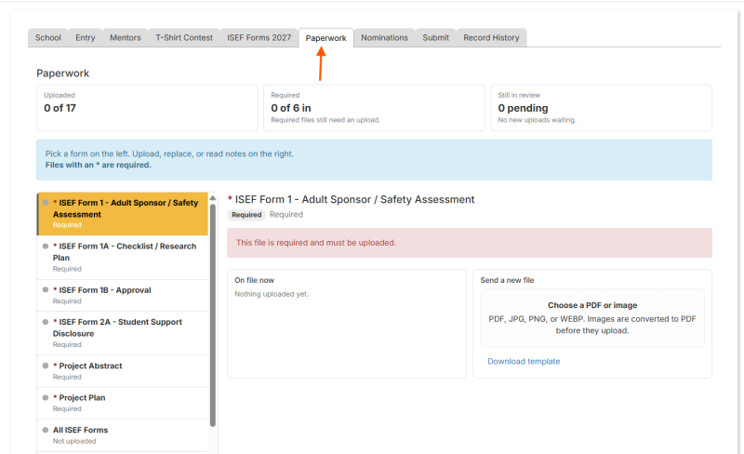
Task: Click the status dot beside Project Abstract
Action: pos(46,366)
